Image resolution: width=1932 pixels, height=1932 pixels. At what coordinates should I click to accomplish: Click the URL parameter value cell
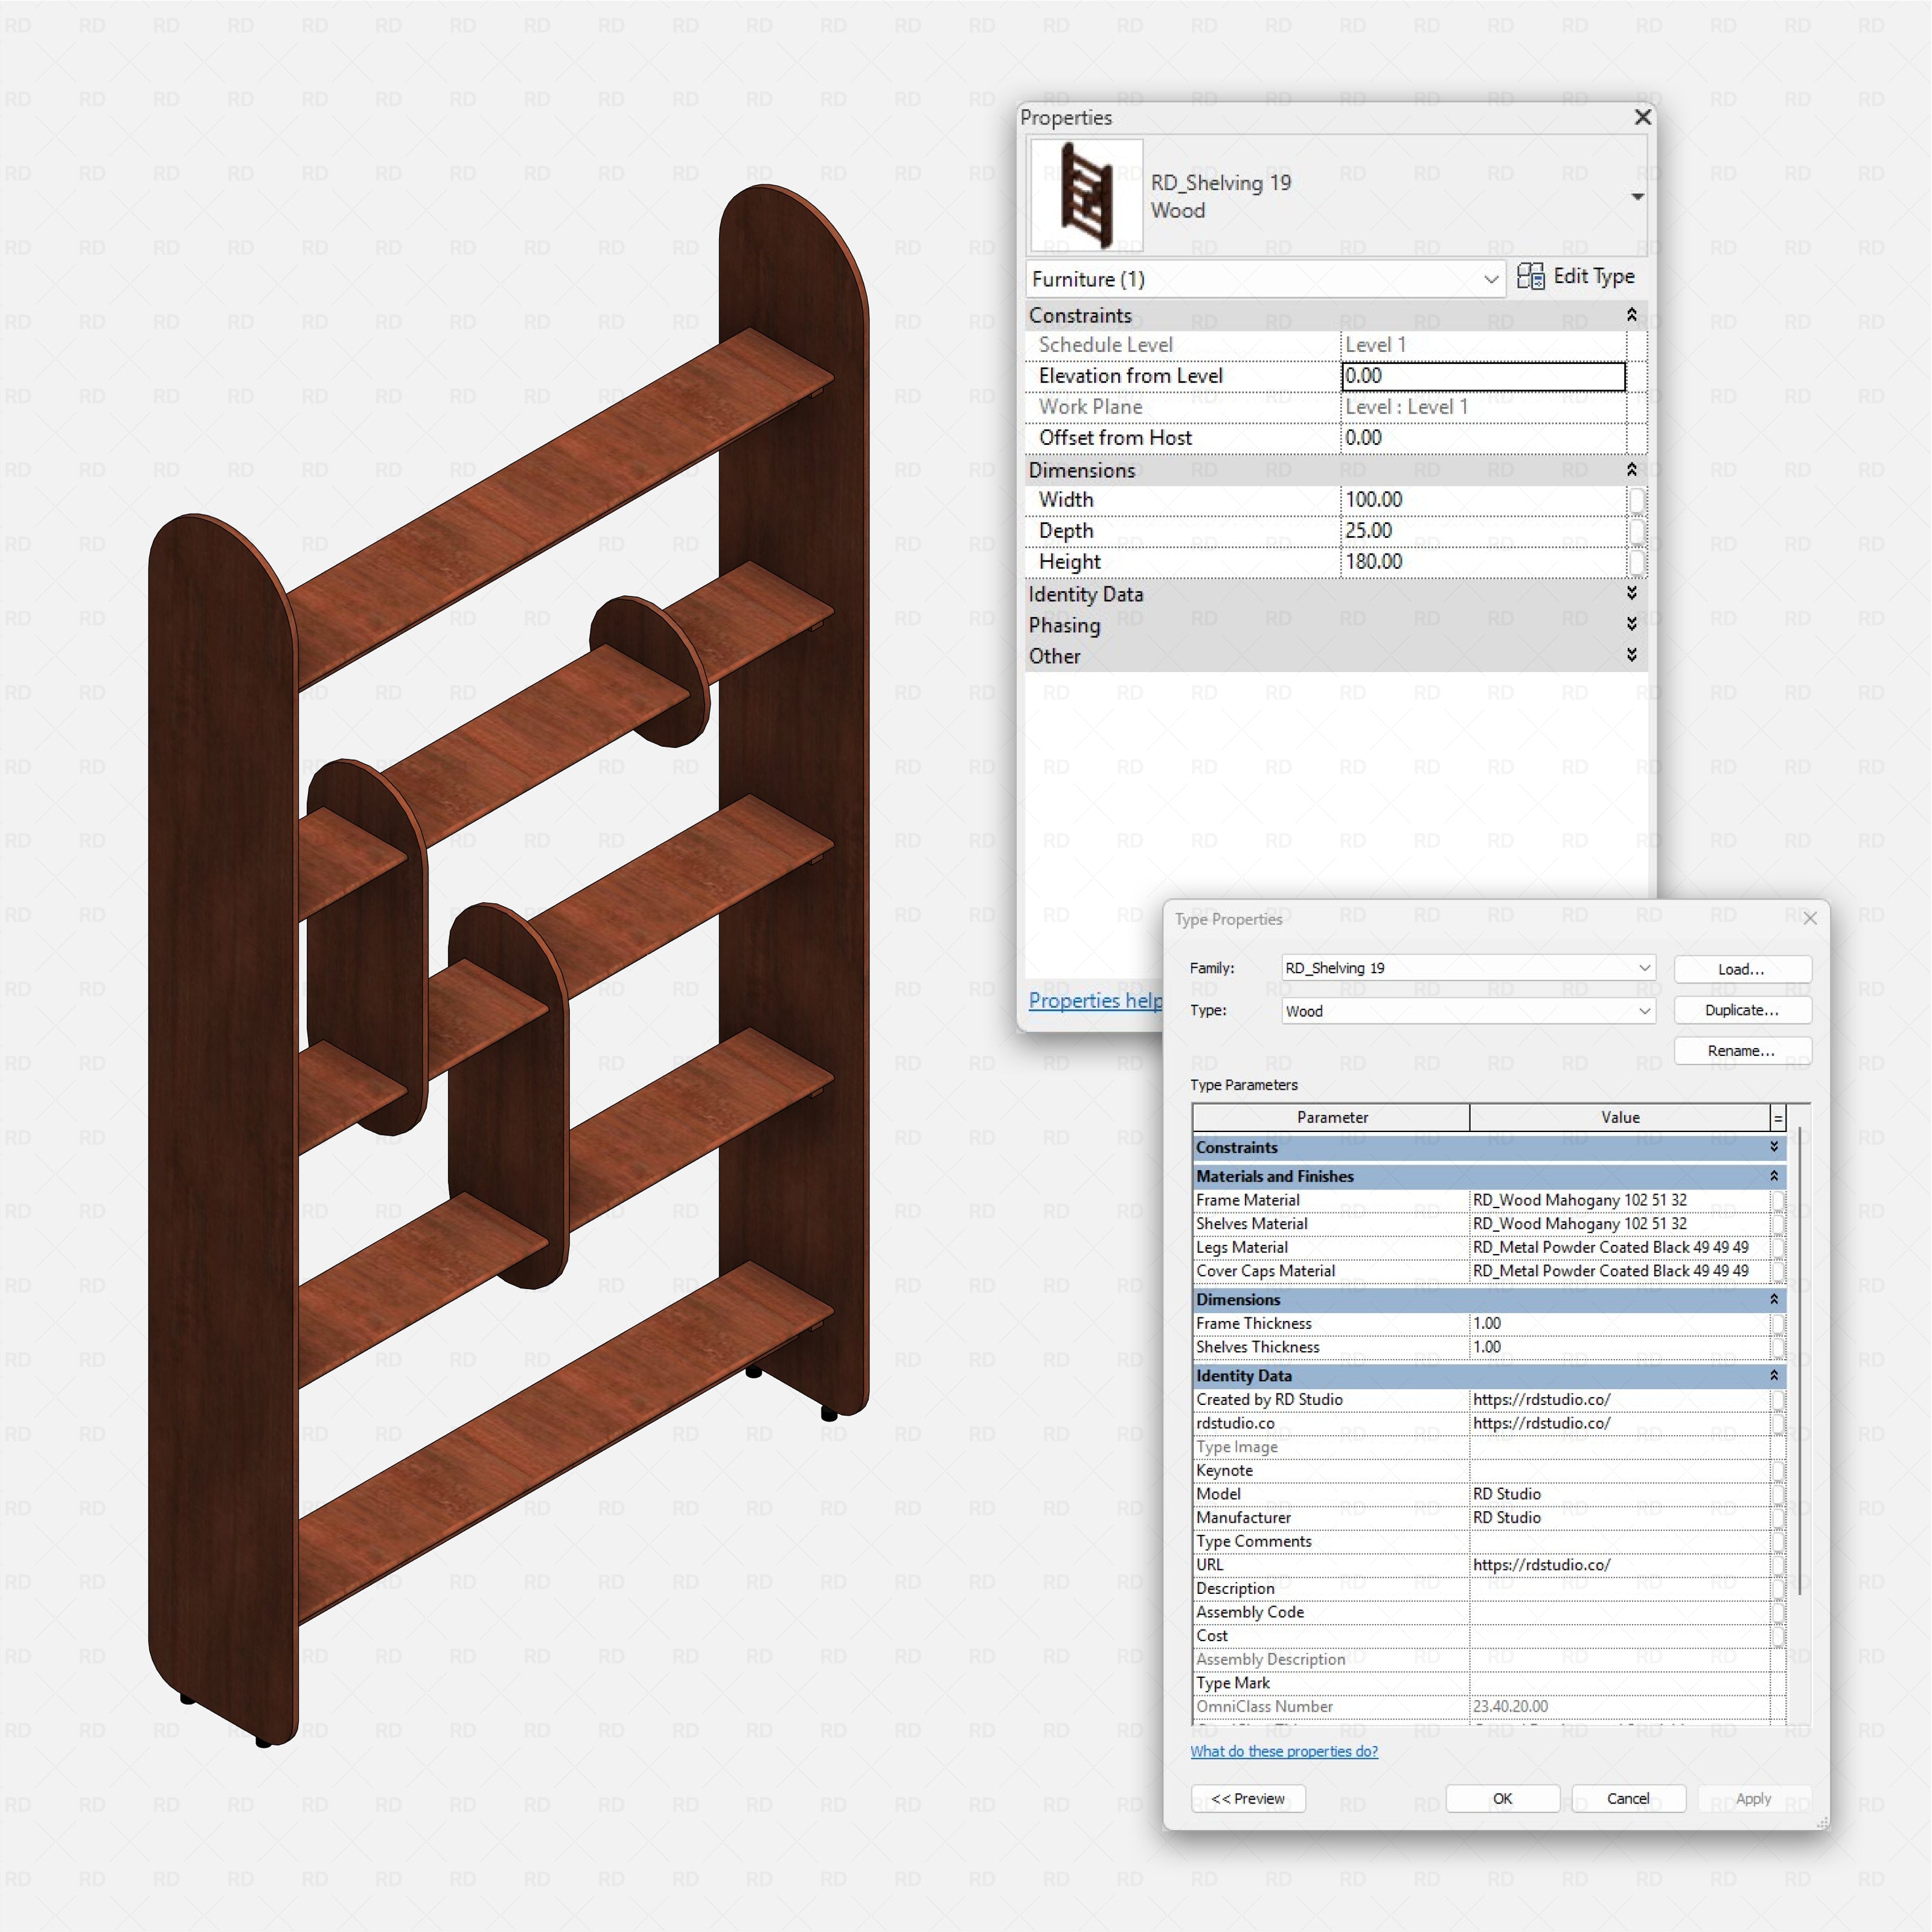[x=1619, y=1565]
